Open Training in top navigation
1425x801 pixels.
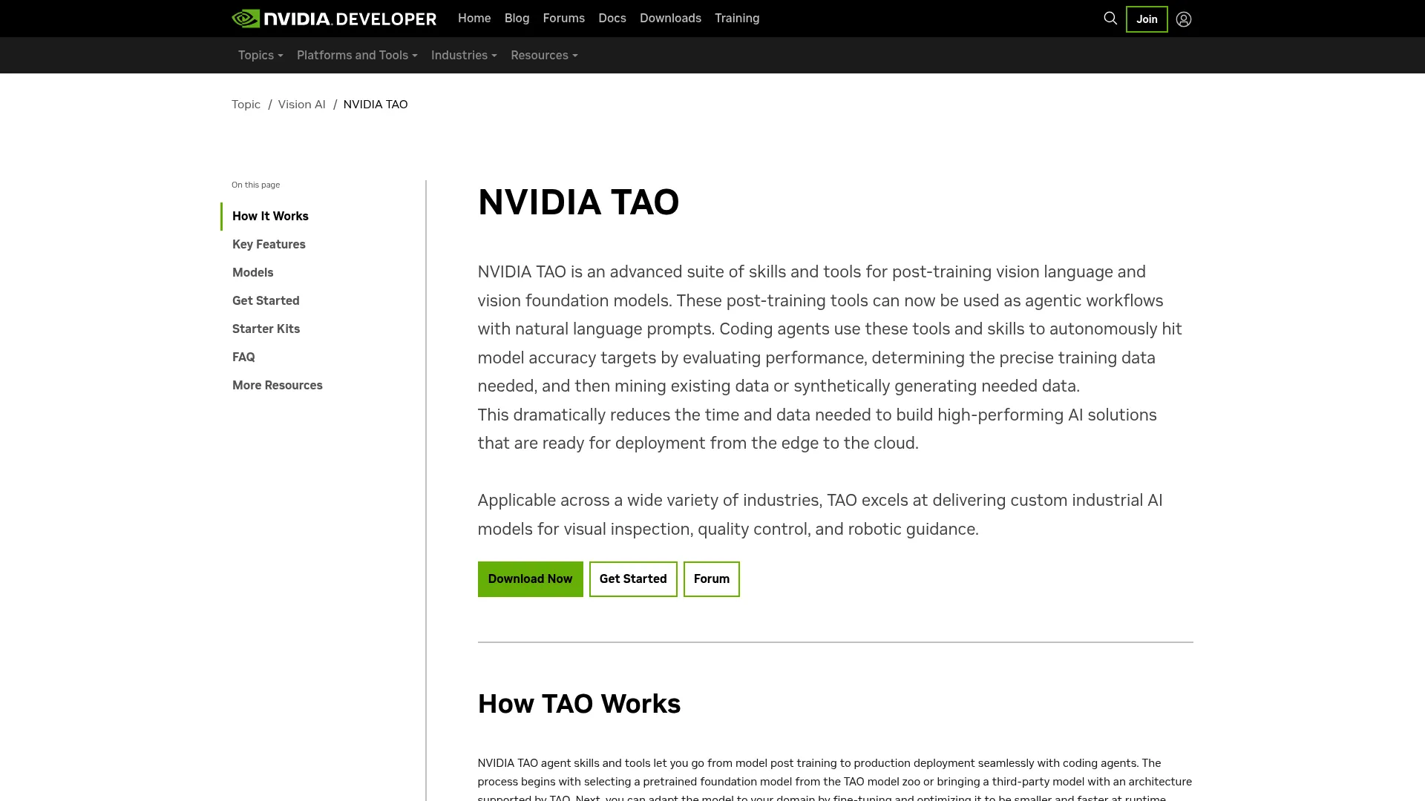click(737, 19)
